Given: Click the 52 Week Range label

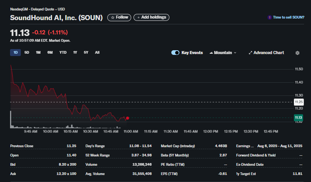Looking at the screenshot, I should pos(97,155).
